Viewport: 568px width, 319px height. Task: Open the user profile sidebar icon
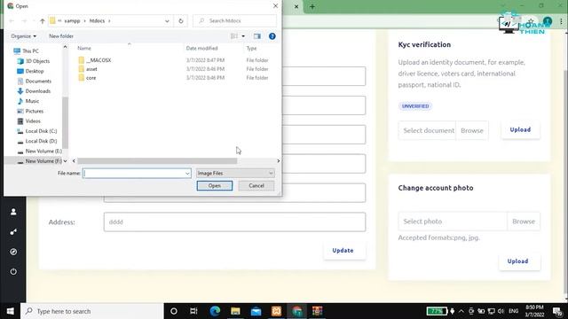(x=13, y=212)
